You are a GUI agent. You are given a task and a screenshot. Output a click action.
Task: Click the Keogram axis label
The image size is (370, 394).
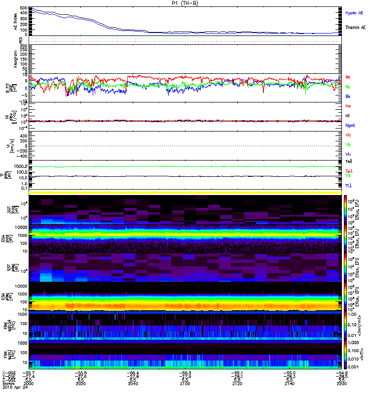click(x=15, y=59)
